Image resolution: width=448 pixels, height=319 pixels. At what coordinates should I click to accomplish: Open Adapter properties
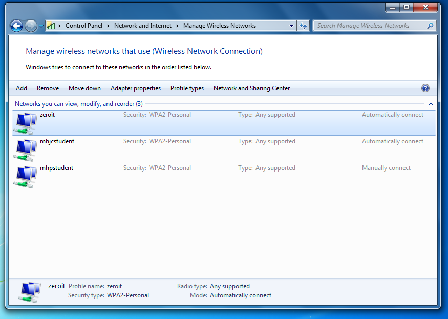pyautogui.click(x=136, y=88)
